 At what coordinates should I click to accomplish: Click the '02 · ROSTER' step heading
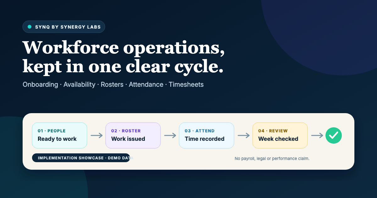pyautogui.click(x=126, y=131)
